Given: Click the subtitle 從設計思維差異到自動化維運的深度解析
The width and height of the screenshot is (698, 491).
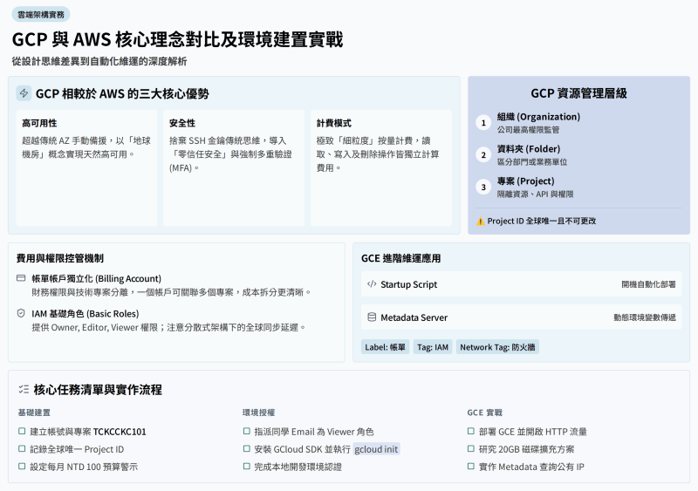Looking at the screenshot, I should coord(99,61).
